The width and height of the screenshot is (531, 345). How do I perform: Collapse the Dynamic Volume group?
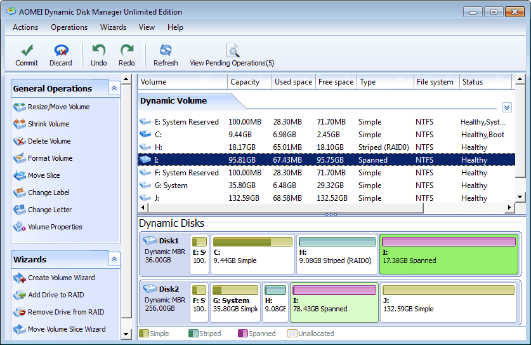(x=506, y=107)
